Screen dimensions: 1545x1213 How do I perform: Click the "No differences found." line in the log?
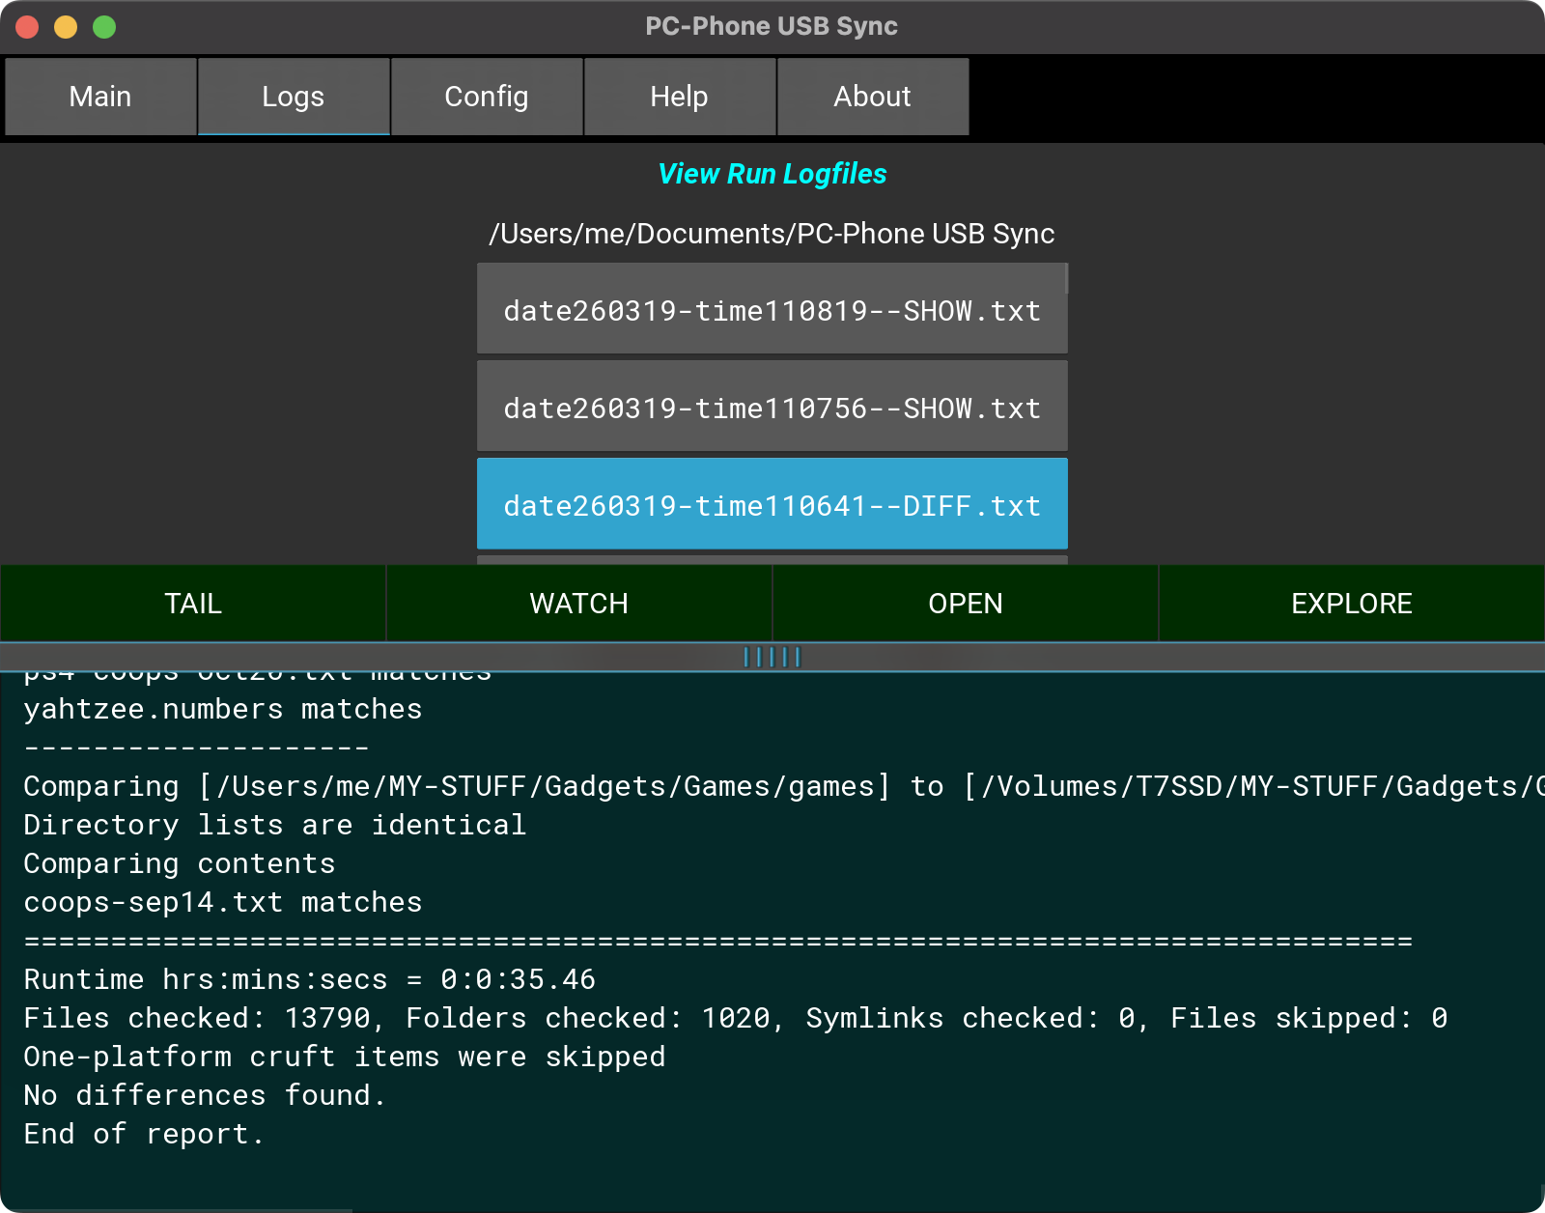point(205,1095)
